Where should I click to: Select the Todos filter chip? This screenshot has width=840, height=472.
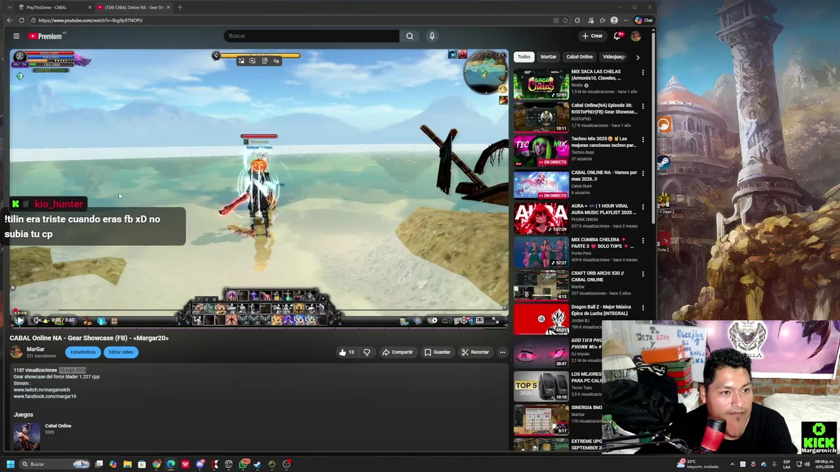pos(524,57)
